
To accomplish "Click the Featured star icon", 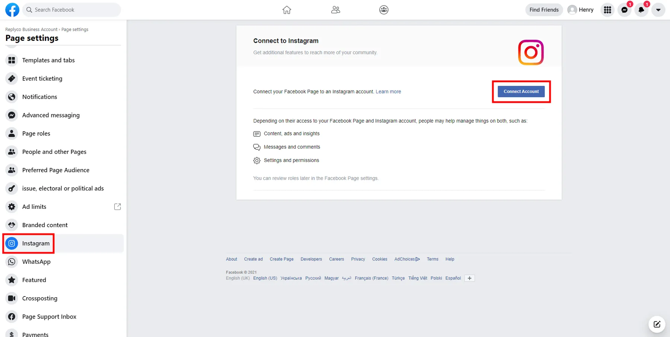I will [12, 280].
